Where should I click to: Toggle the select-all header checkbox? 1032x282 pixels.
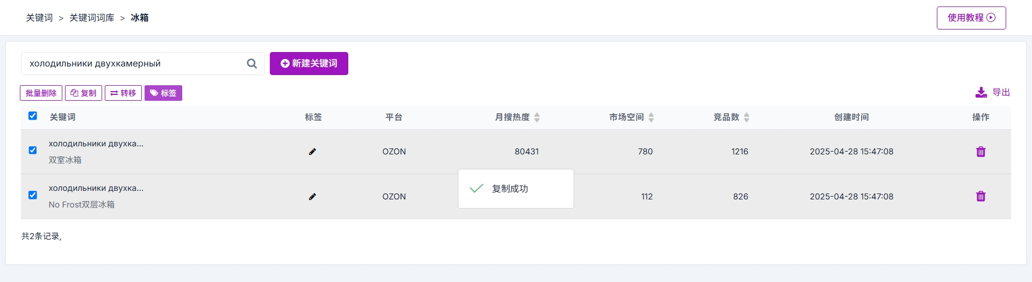(x=33, y=116)
